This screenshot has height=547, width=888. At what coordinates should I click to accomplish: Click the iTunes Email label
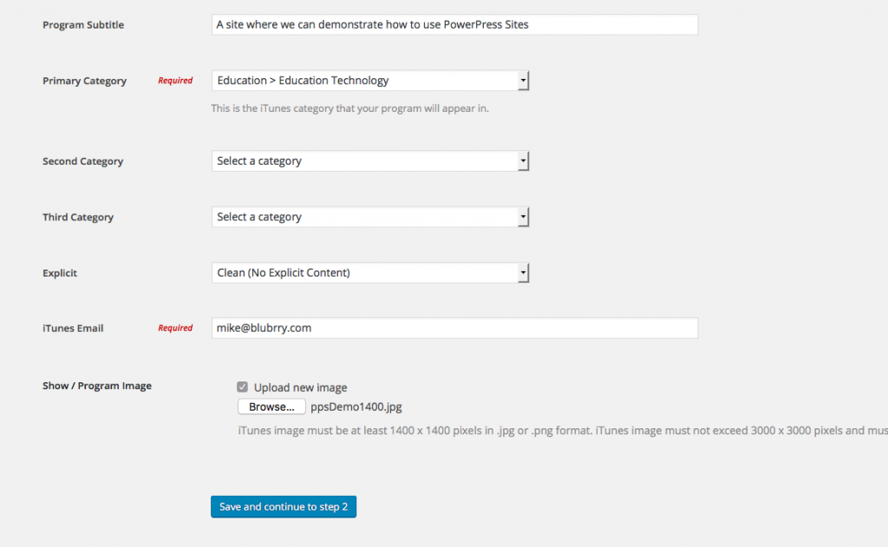click(73, 328)
